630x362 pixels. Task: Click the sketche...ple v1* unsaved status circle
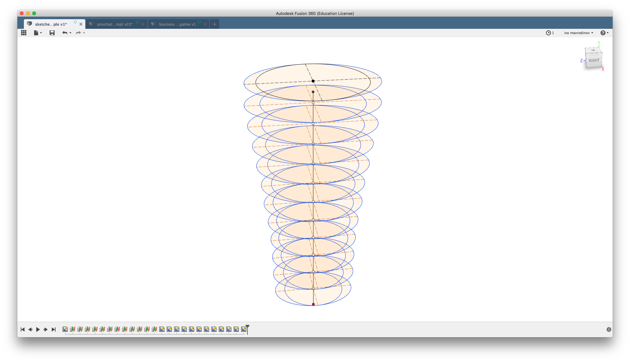pyautogui.click(x=75, y=22)
